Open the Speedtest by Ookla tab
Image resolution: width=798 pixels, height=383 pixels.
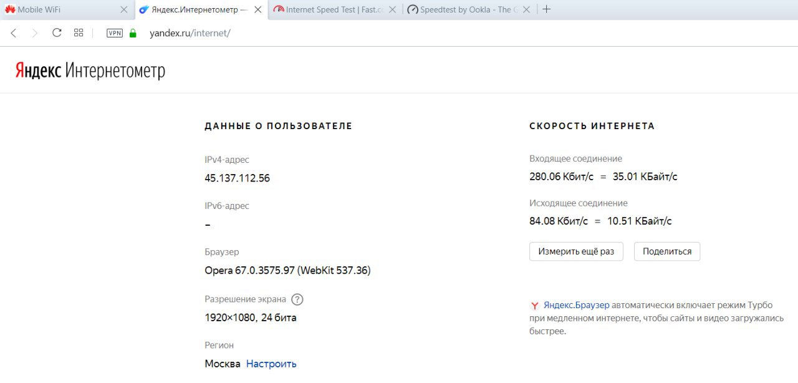(x=469, y=9)
